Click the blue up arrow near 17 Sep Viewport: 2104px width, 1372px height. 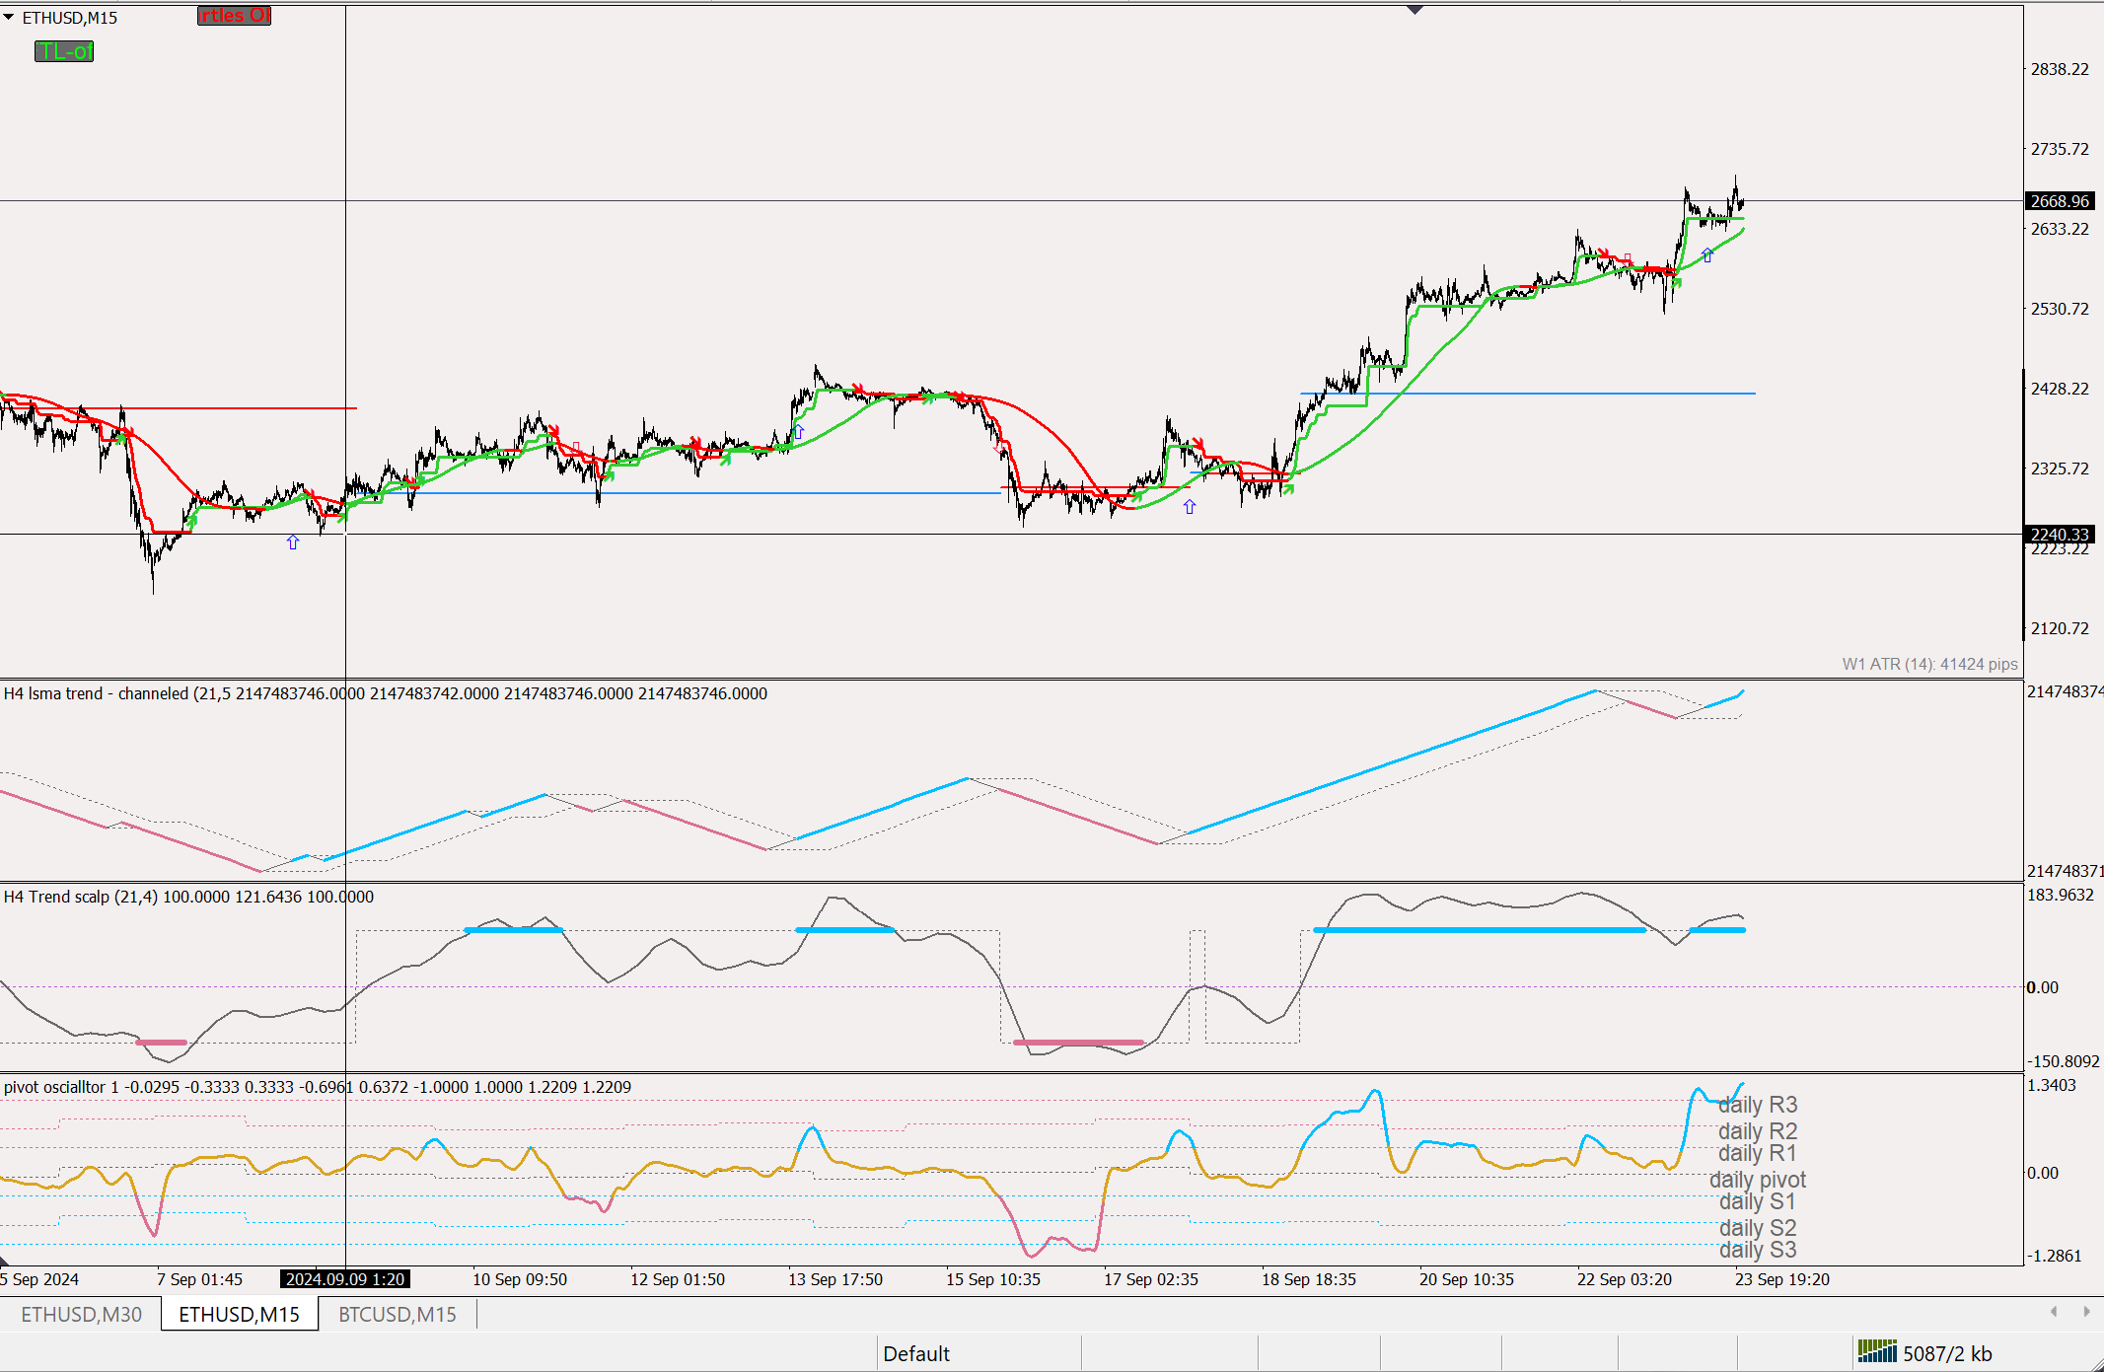1190,507
